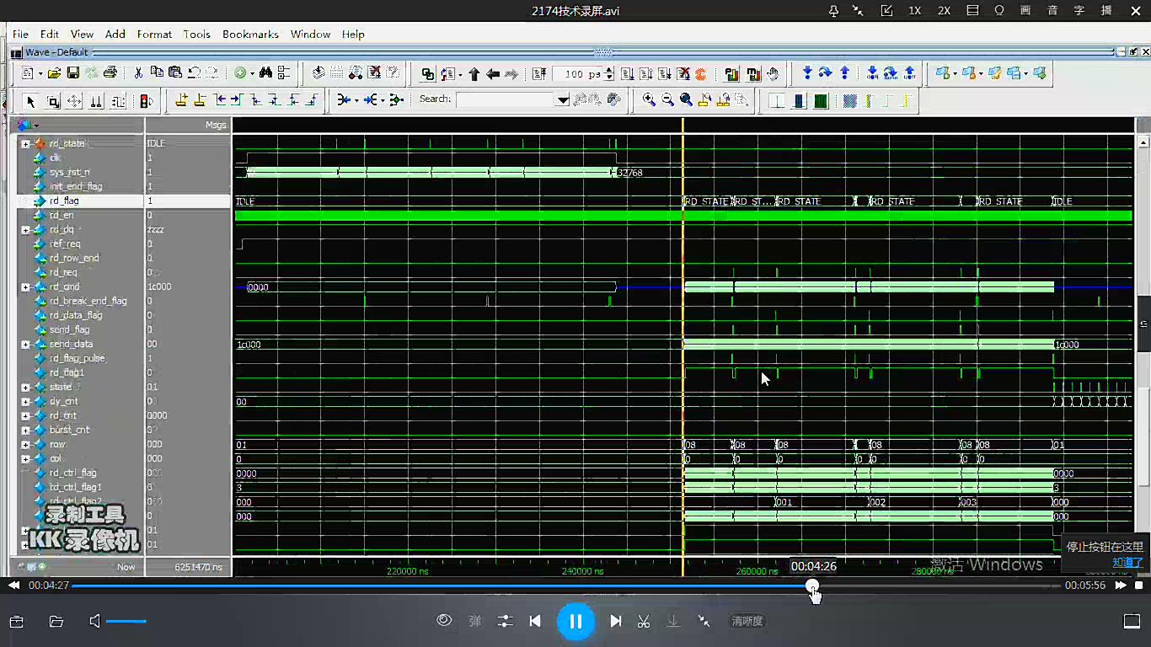The image size is (1151, 647).
Task: Click the black up arrow icon
Action: pyautogui.click(x=474, y=74)
